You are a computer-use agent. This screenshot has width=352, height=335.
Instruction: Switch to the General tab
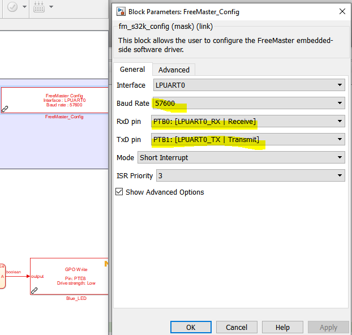[132, 70]
